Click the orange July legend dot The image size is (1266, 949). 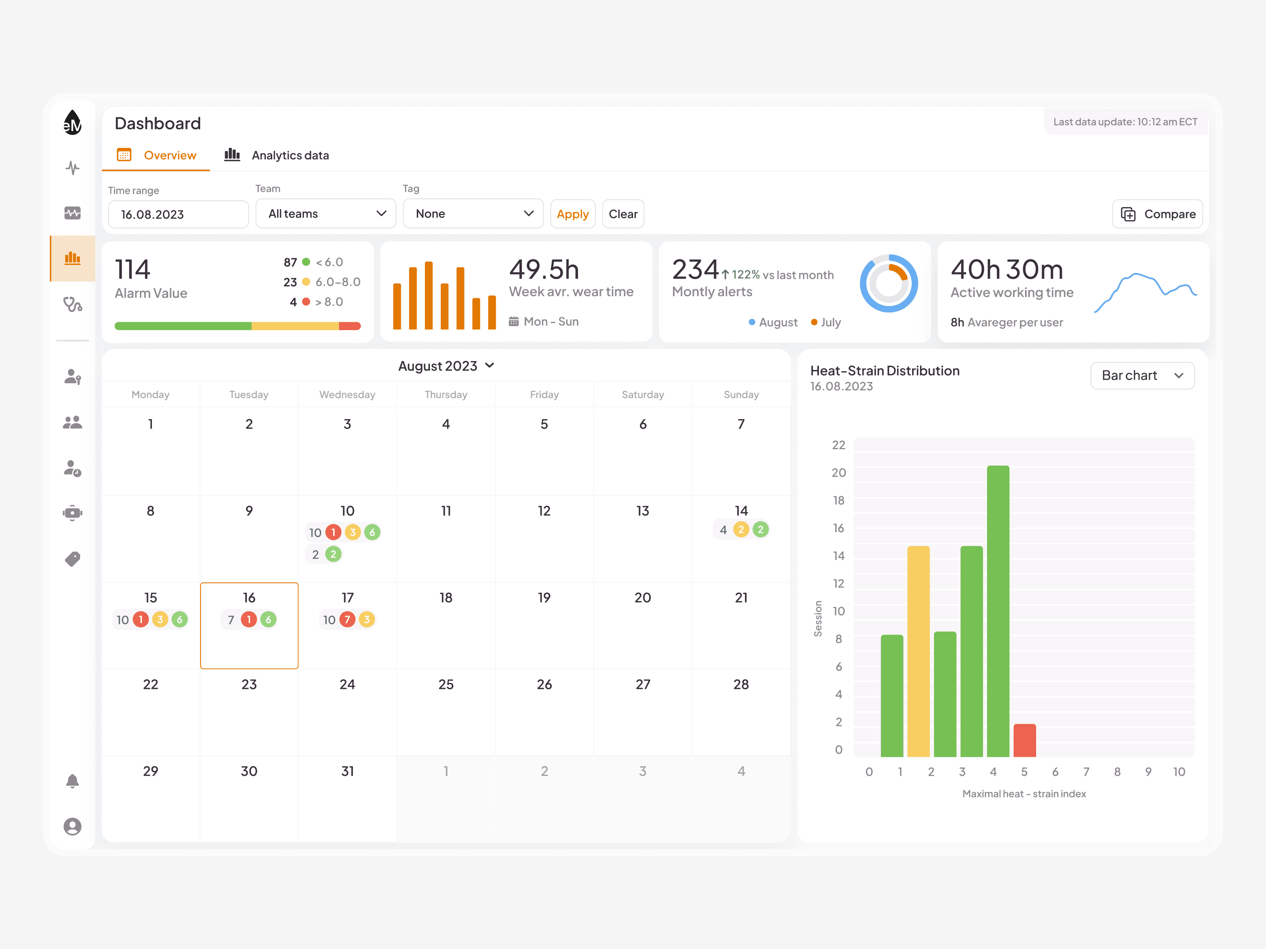(814, 322)
